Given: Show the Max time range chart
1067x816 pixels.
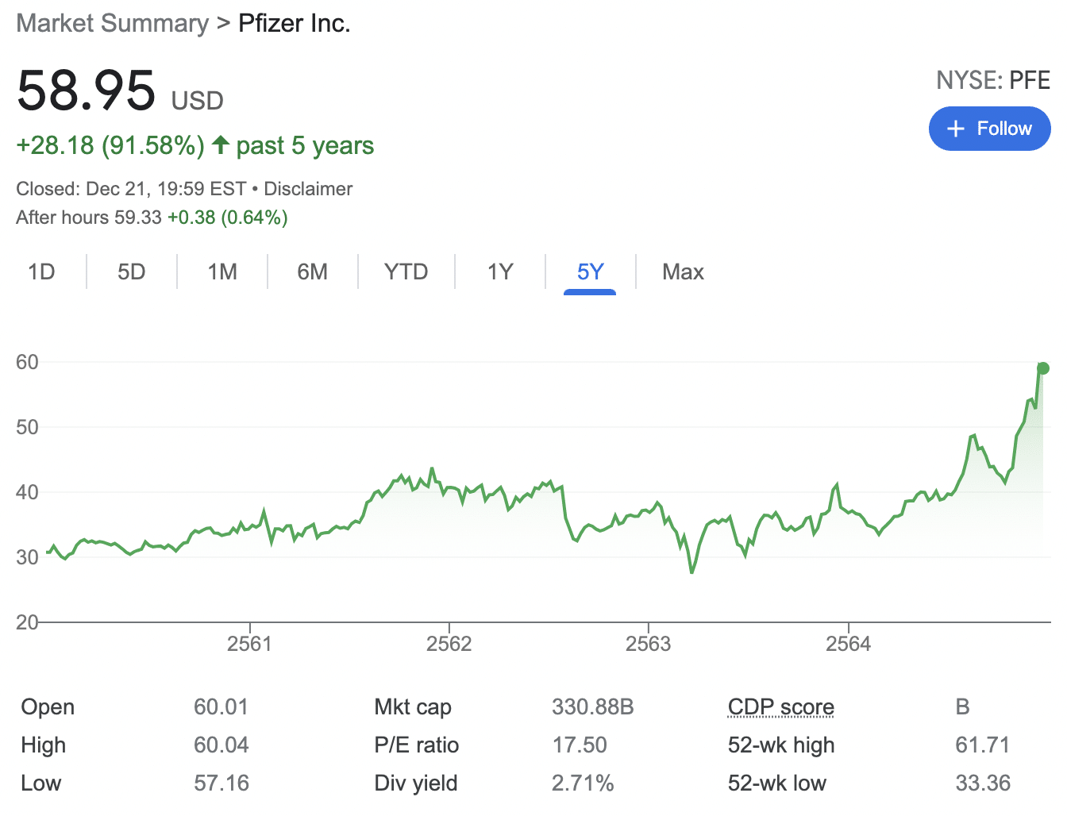Looking at the screenshot, I should click(x=683, y=272).
